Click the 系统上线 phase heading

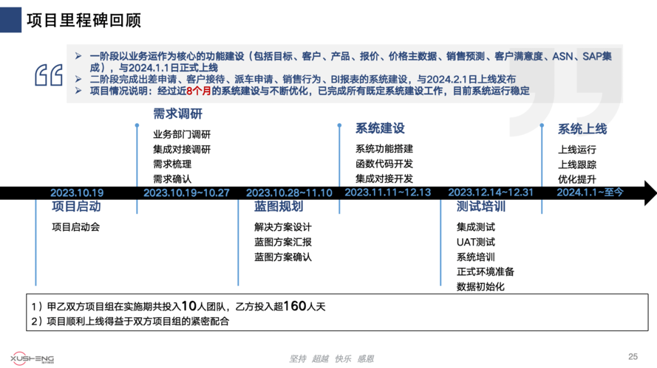click(582, 129)
